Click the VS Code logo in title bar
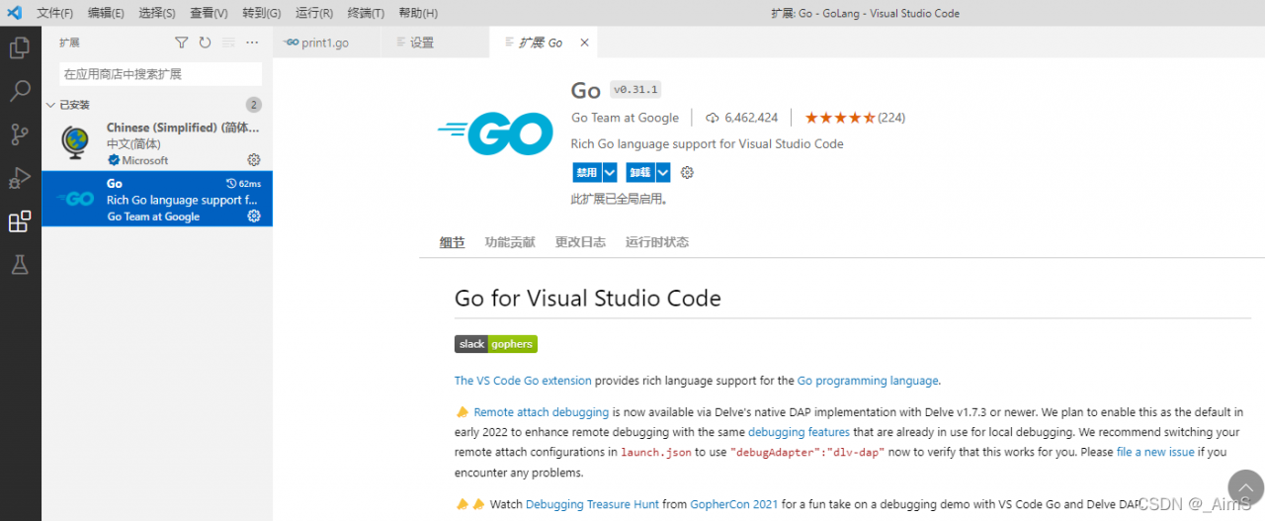Screen dimensions: 1265x521 coord(14,13)
